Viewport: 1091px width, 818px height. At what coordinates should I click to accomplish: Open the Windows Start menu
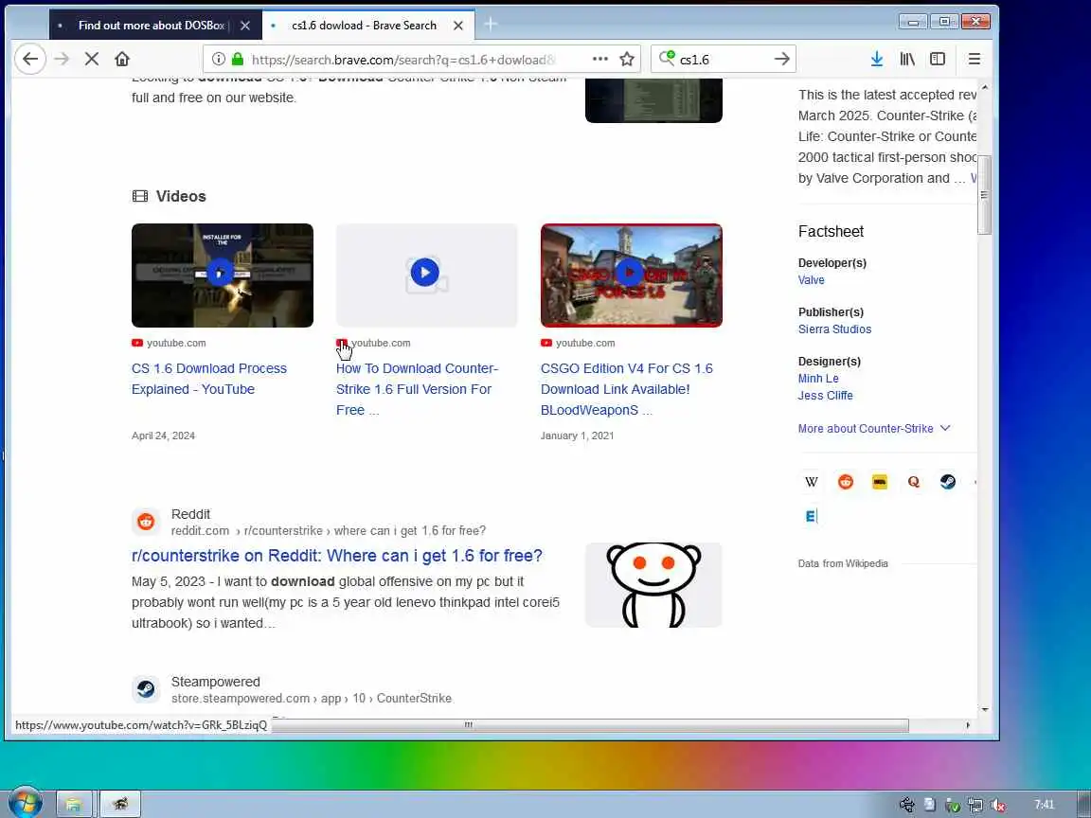(x=25, y=804)
